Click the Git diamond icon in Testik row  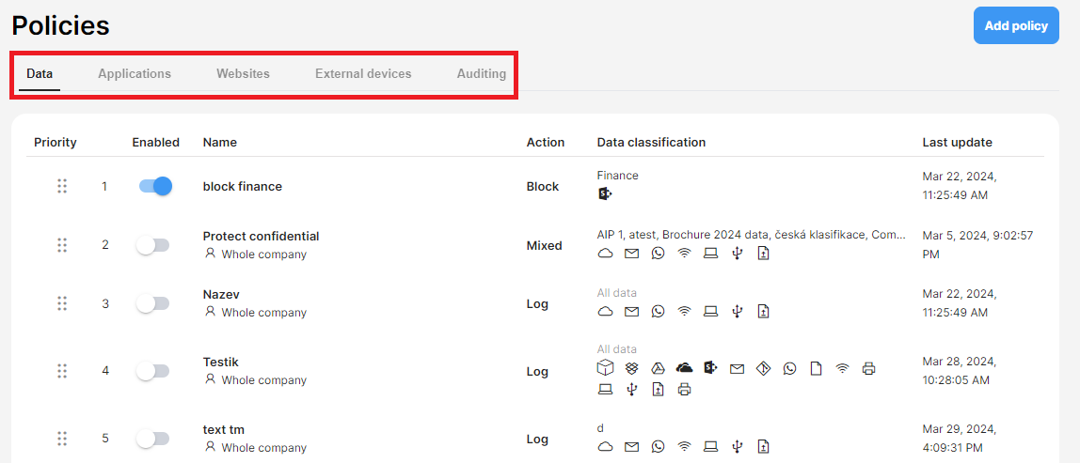click(762, 369)
